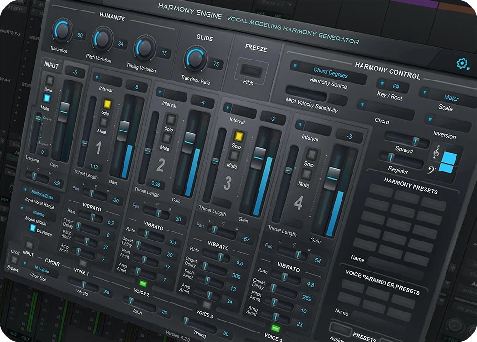The image size is (477, 342).
Task: Click the "Version 4.2.0" text
Action: pyautogui.click(x=177, y=335)
